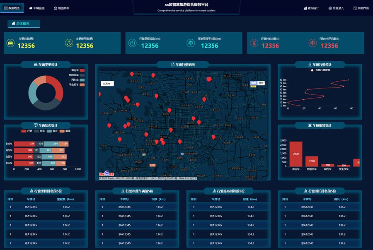The image size is (373, 250).
Task: Click the odometer icon beside 行驶里程总数
Action: tap(132, 43)
